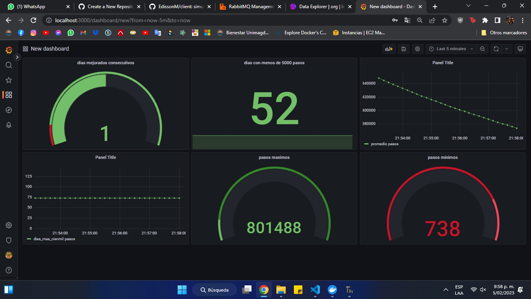
Task: Open dashboard settings gear in toolbar
Action: click(x=417, y=49)
